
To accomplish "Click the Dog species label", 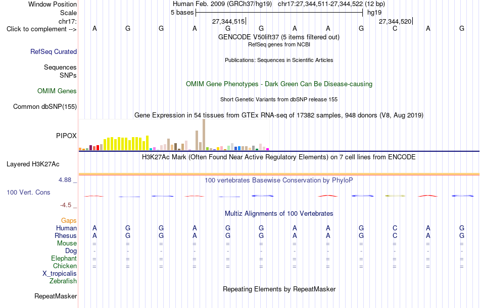I will (x=71, y=251).
